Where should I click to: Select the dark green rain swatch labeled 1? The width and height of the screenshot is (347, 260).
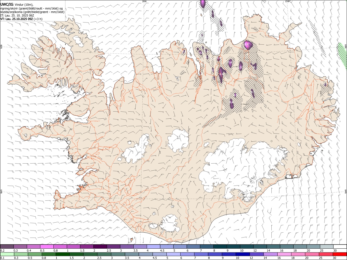click(63, 254)
